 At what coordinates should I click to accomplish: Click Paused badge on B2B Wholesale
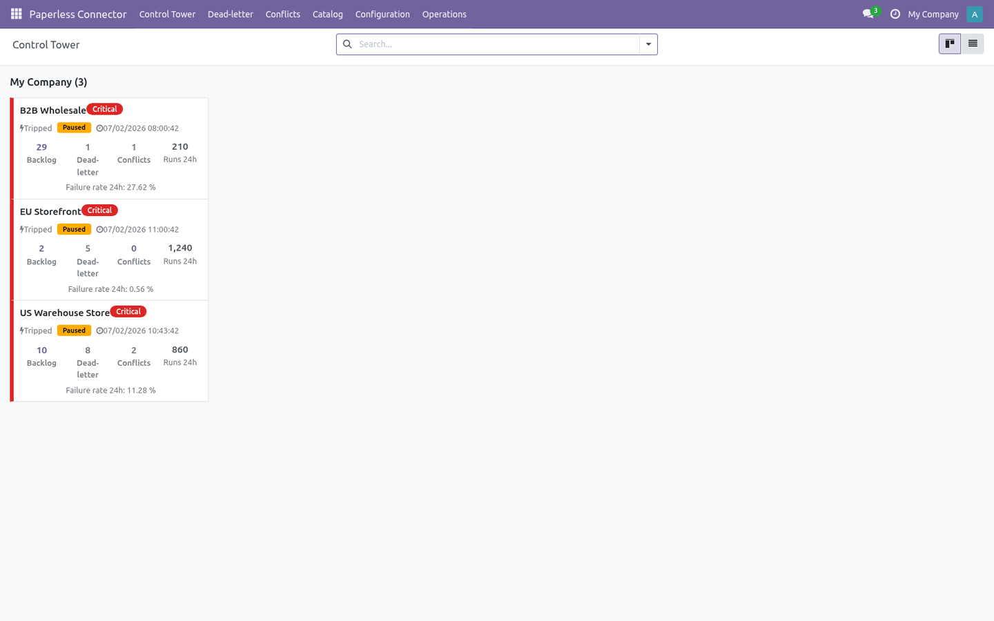point(74,128)
